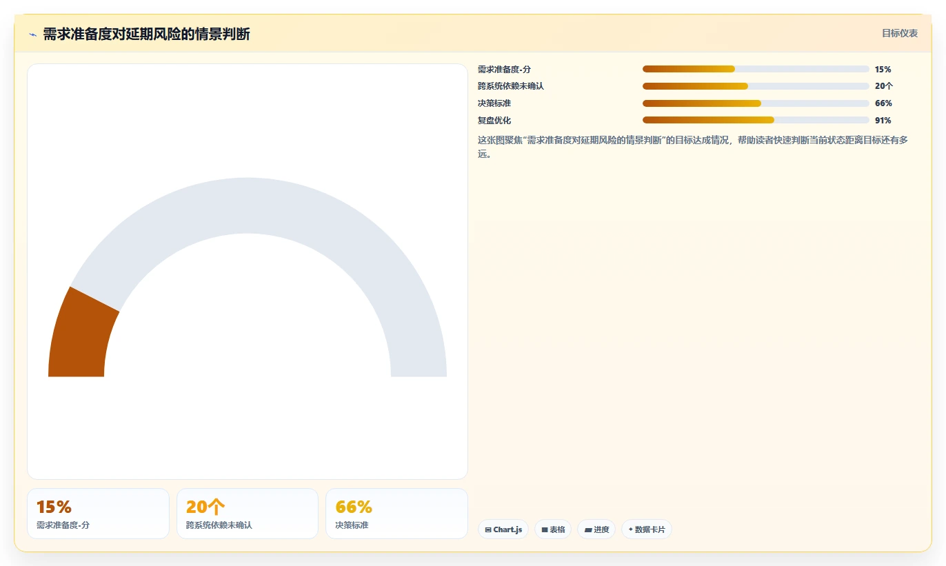Click the description paragraph starting 这张图聚焦
946x566 pixels.
coord(693,147)
